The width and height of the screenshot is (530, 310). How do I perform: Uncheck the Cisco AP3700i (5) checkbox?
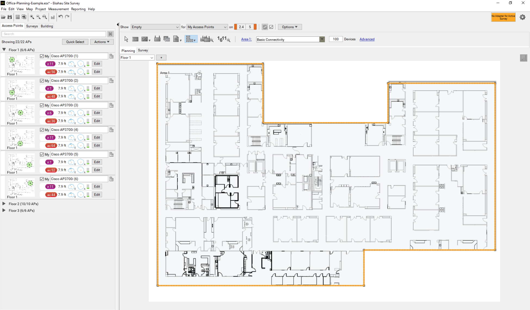(42, 154)
